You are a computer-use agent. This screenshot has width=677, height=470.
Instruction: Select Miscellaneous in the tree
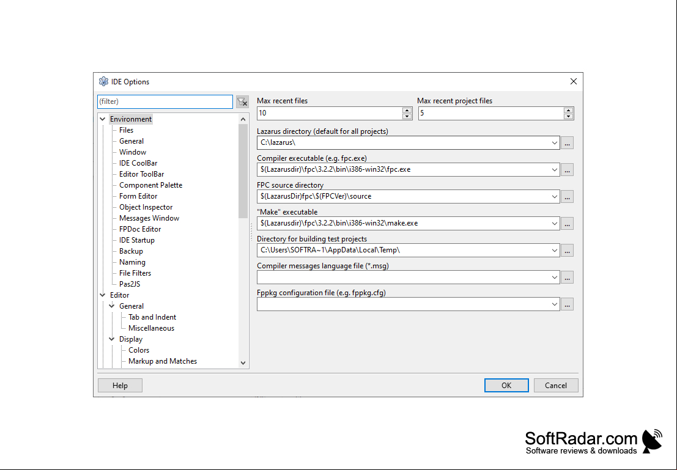[151, 328]
